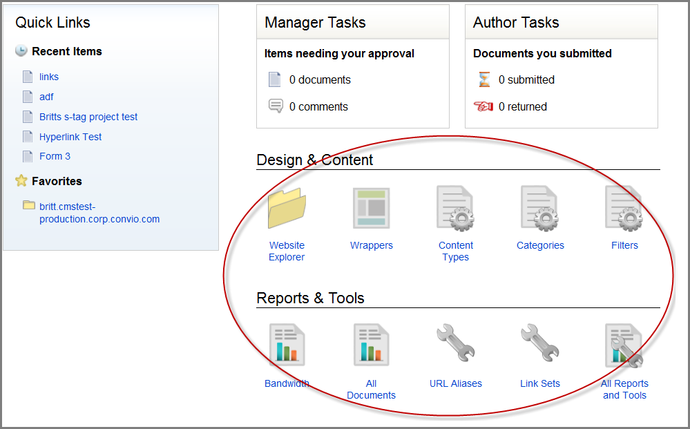Click the URL Aliases wrench icon
Image resolution: width=690 pixels, height=429 pixels.
pyautogui.click(x=455, y=343)
